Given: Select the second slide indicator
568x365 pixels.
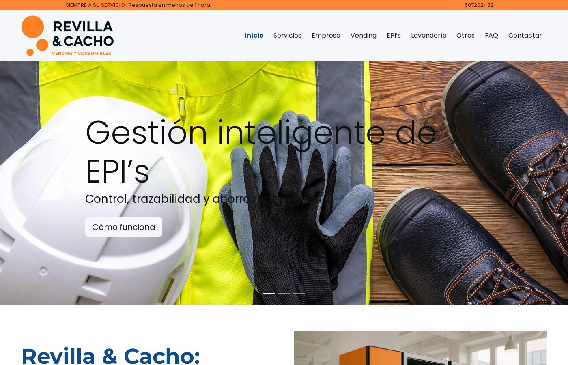Looking at the screenshot, I should [x=284, y=293].
